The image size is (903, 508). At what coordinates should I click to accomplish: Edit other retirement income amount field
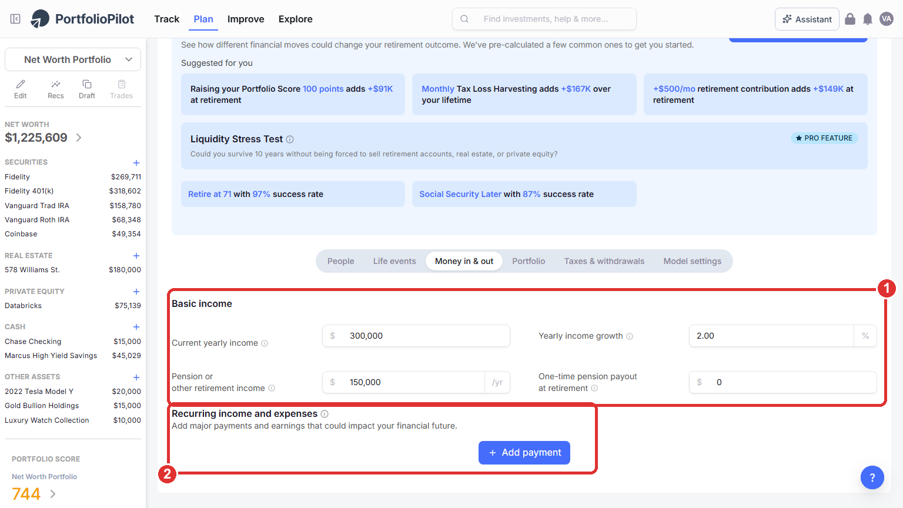[x=403, y=382]
